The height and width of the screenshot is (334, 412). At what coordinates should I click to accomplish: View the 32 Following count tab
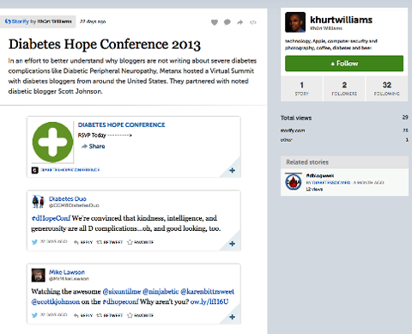387,88
